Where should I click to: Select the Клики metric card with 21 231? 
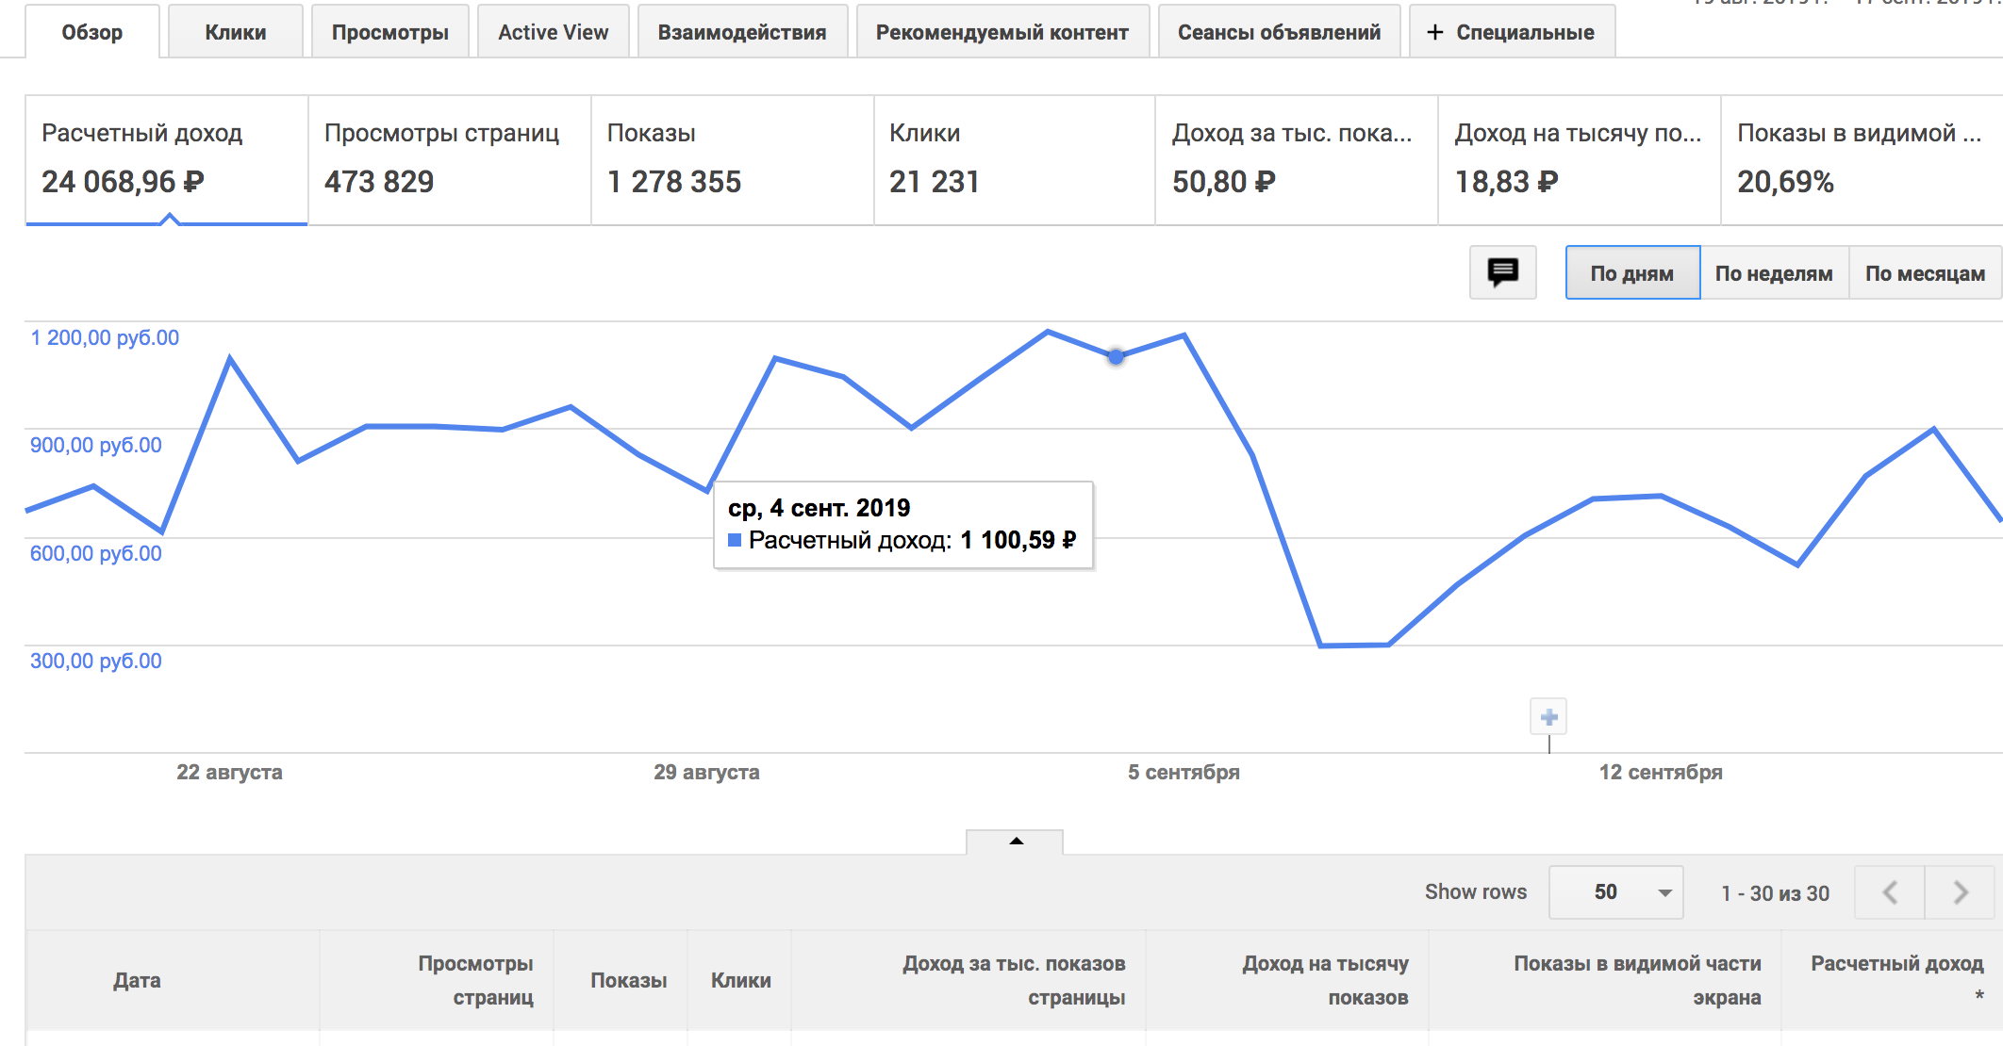[x=1014, y=158]
